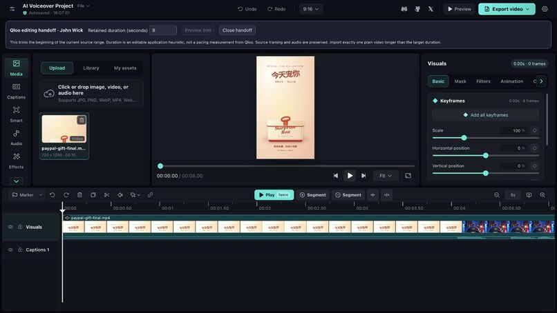
Task: Hide the Captions 1 track eye icon
Action: (x=10, y=250)
